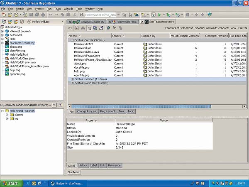
Task: Switch to the History tab
Action: pyautogui.click(x=83, y=165)
